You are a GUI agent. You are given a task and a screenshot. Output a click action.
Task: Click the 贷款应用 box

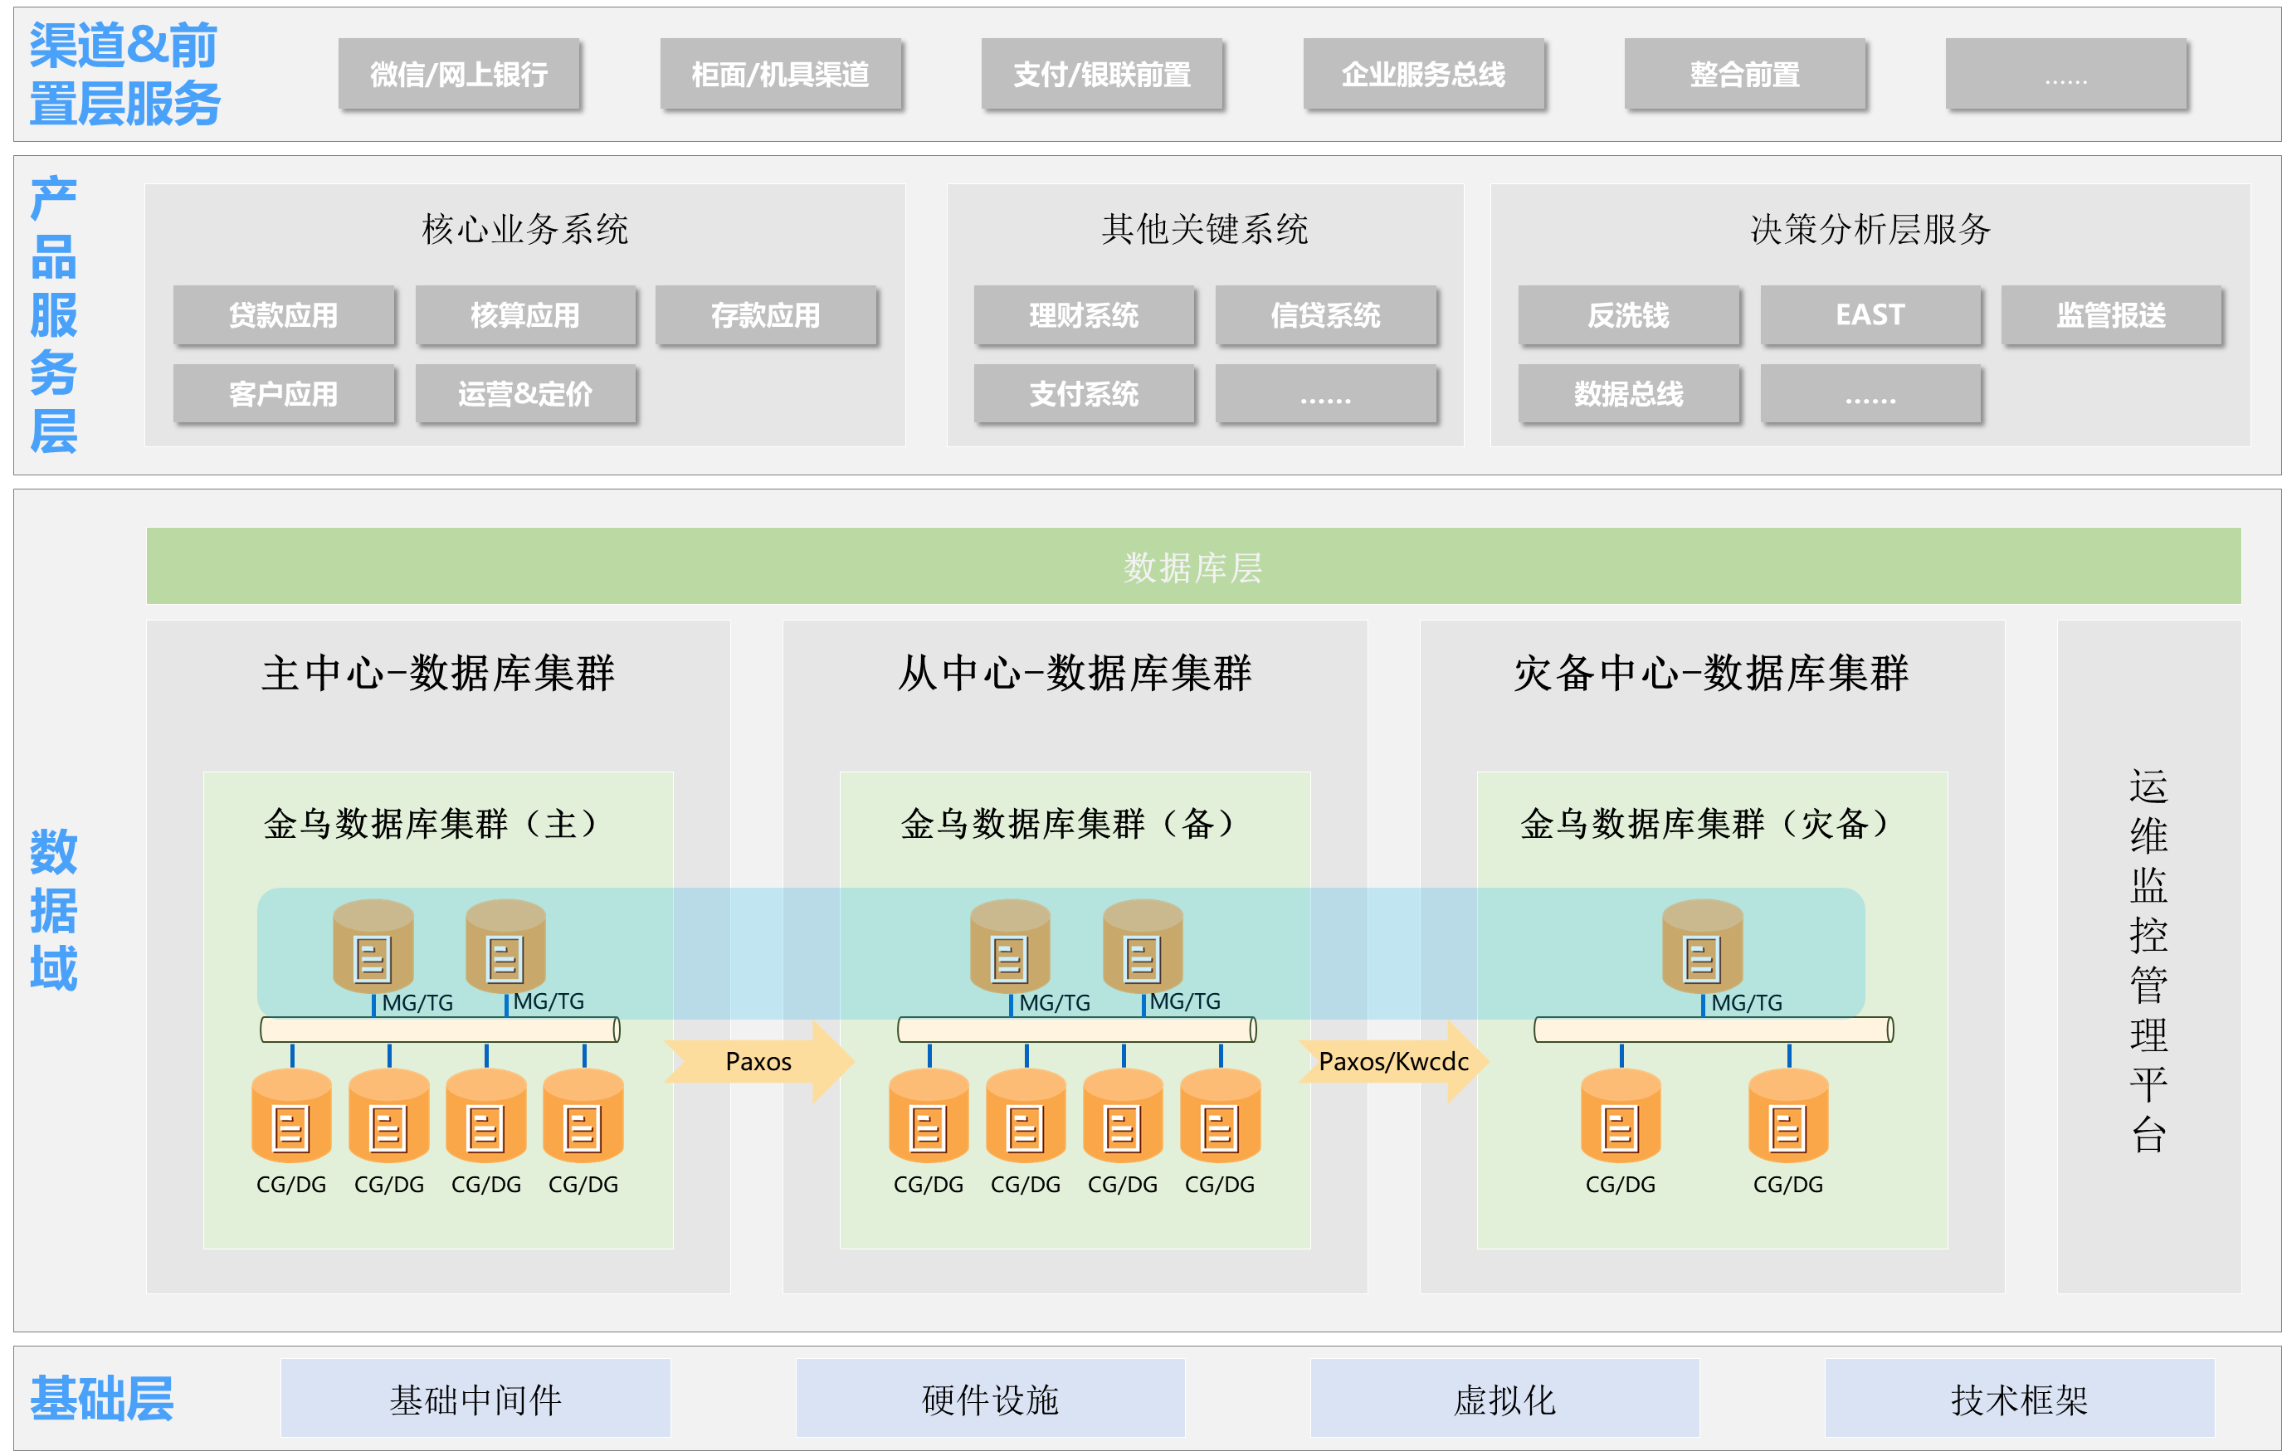tap(283, 314)
